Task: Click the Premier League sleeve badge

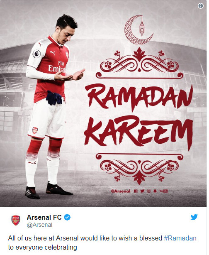Action: tap(36, 54)
